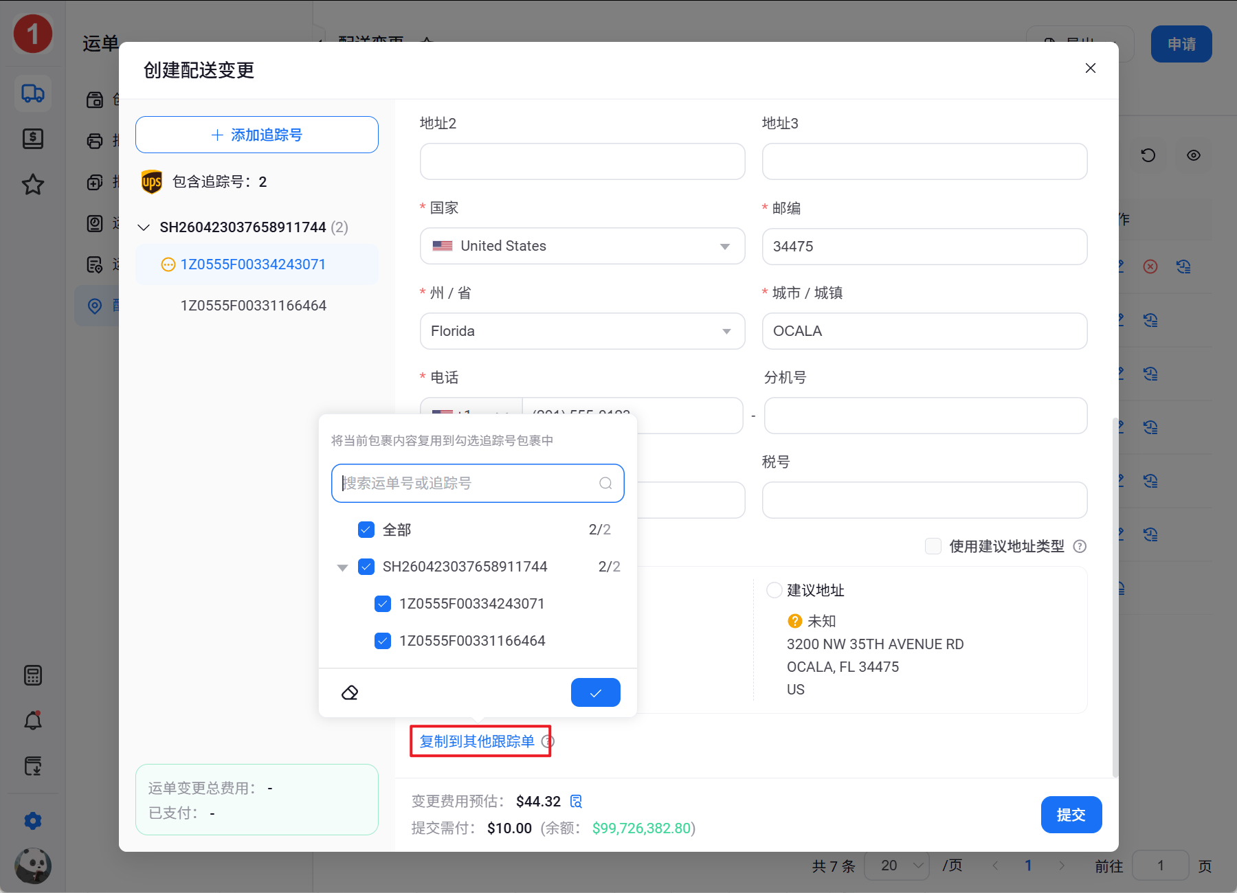Open the billing dollar sidebar icon
1237x893 pixels.
coord(33,139)
